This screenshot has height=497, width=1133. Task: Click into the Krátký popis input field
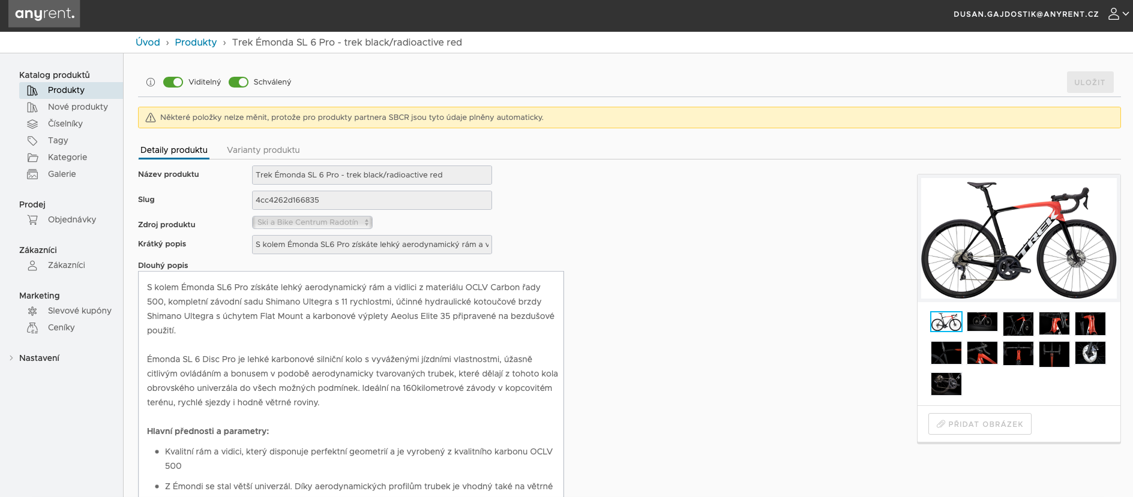pyautogui.click(x=371, y=245)
